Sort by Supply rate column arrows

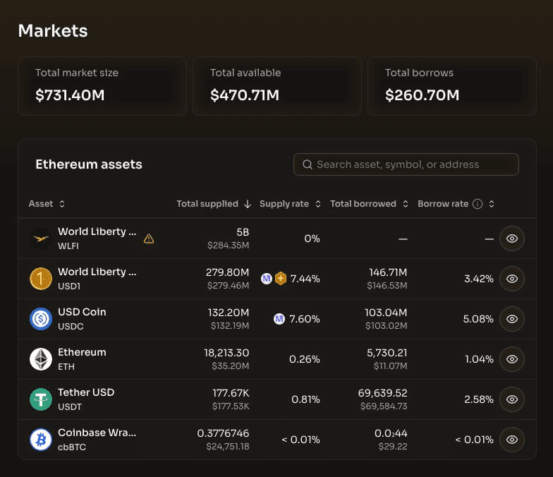click(318, 204)
